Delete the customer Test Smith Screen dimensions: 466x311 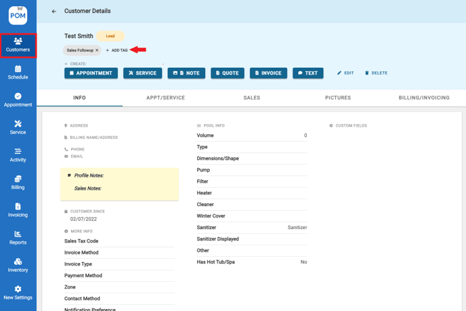pos(376,73)
